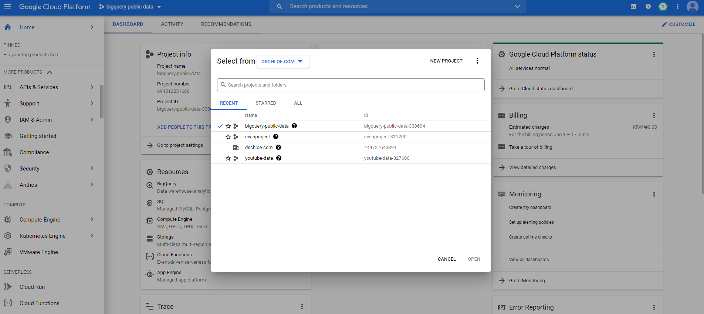Click the CUSTOMIZE button
Viewport: 704px width, 314px height.
678,24
